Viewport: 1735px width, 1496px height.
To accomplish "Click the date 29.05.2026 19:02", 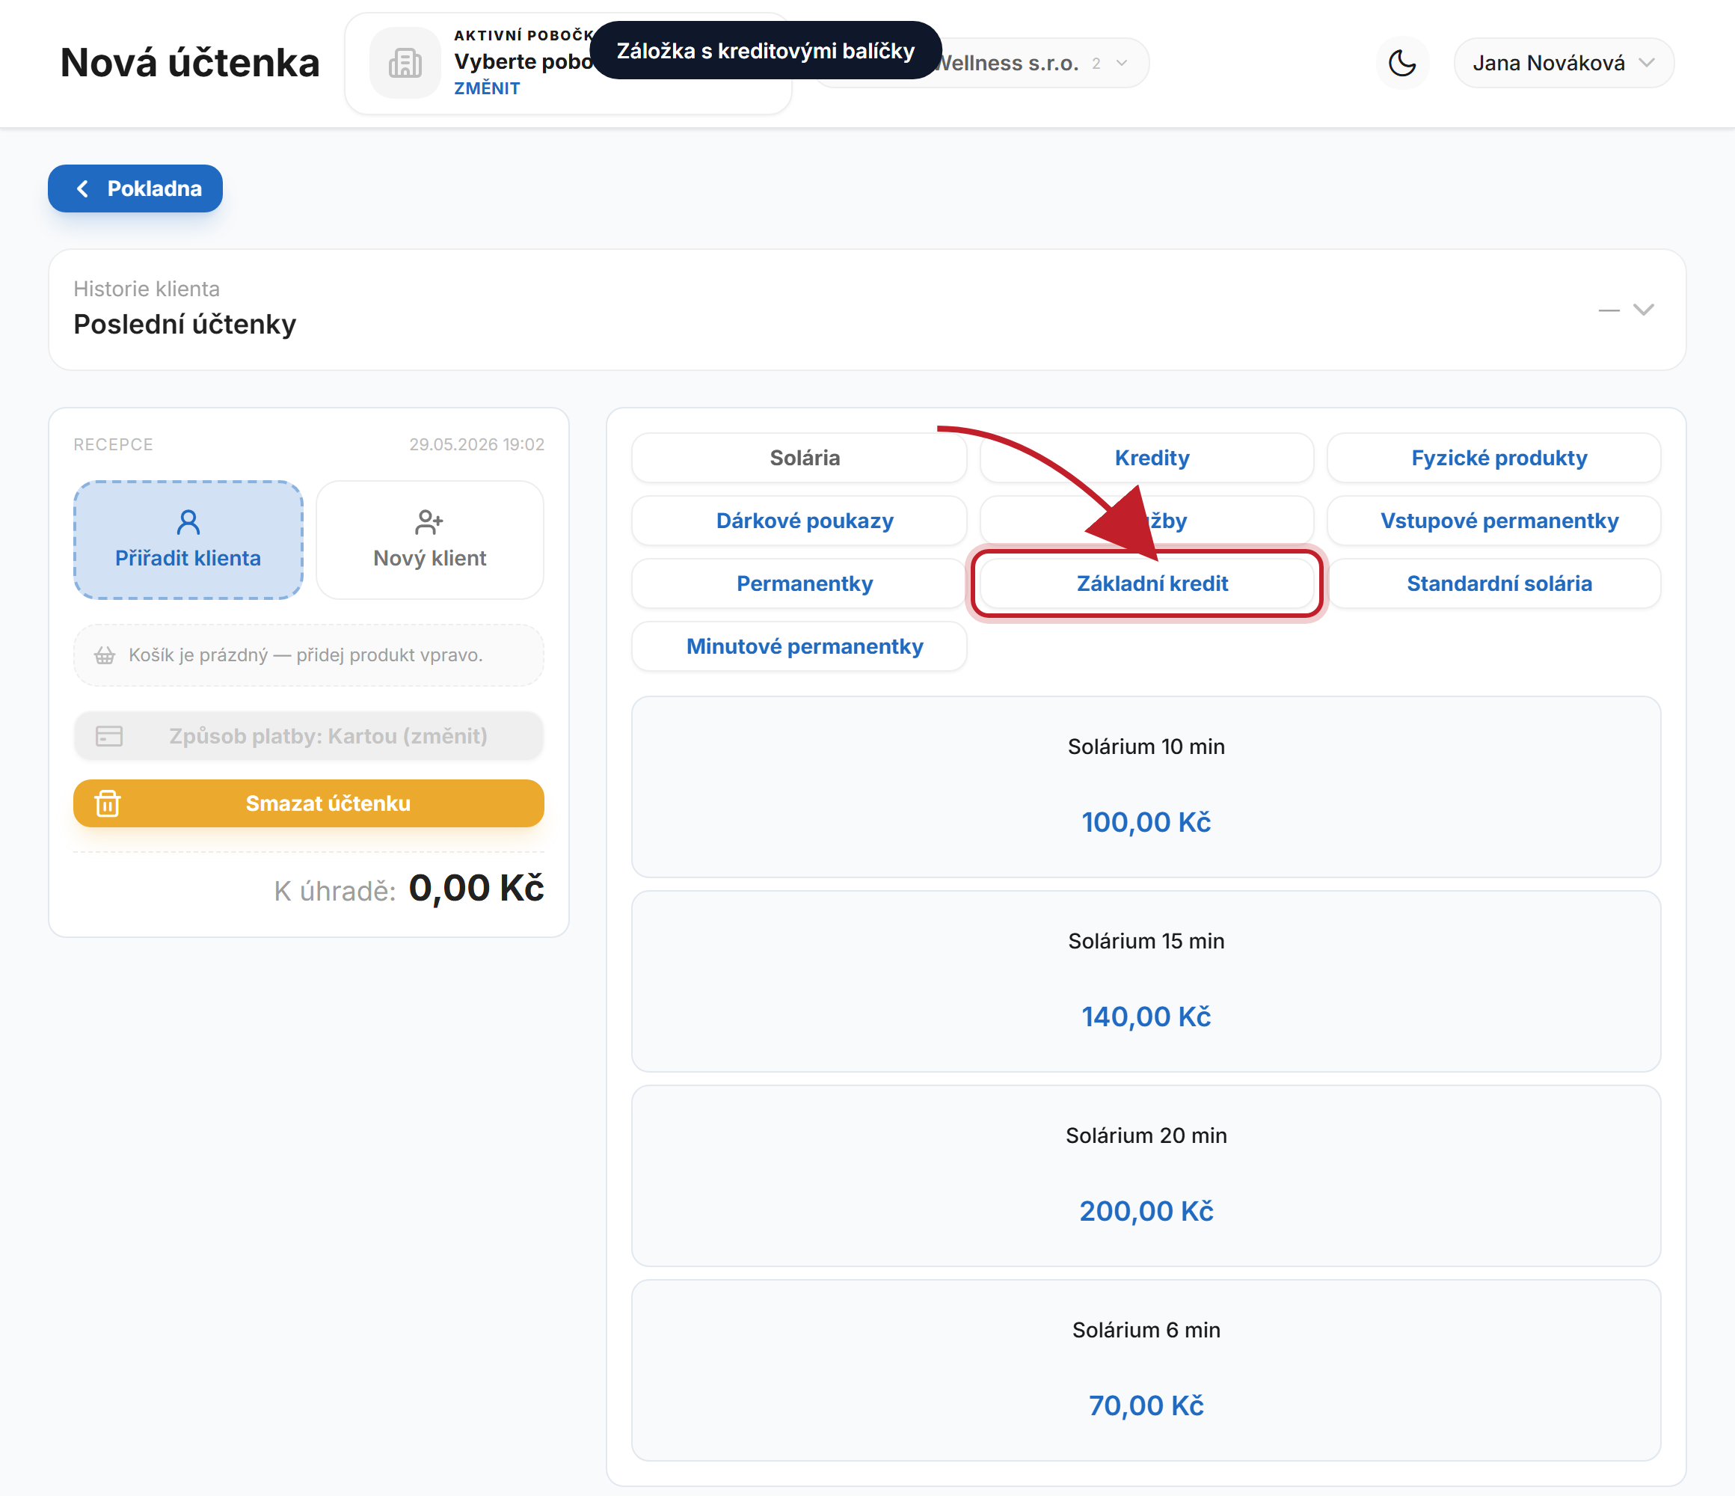I will (x=476, y=444).
